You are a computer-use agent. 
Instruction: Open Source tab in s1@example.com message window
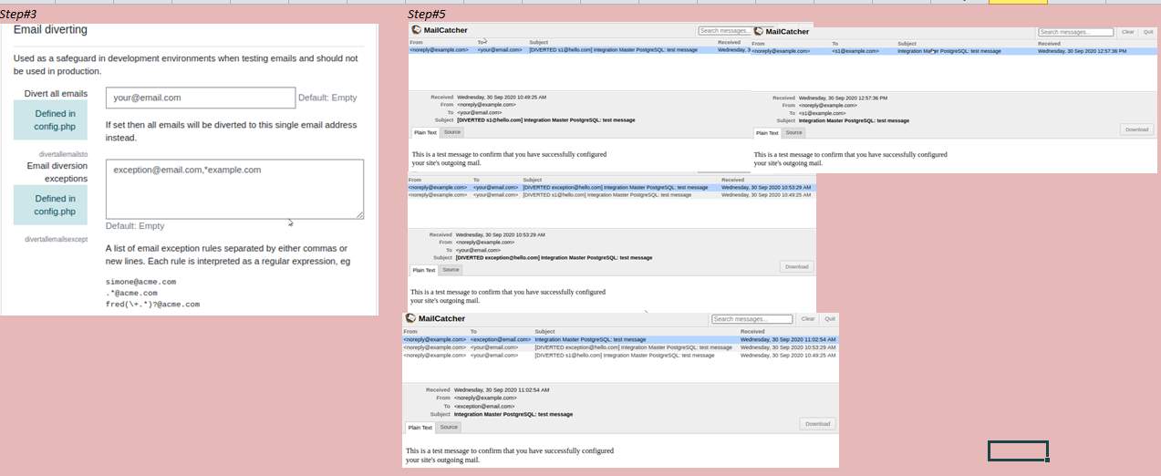[794, 132]
